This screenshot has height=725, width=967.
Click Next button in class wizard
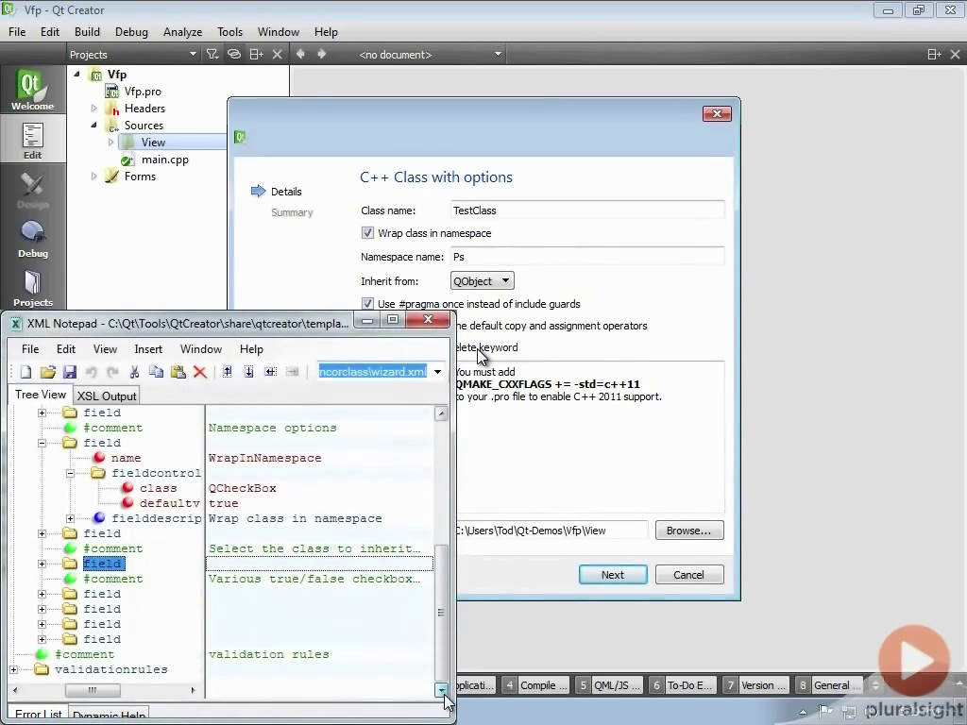(612, 575)
